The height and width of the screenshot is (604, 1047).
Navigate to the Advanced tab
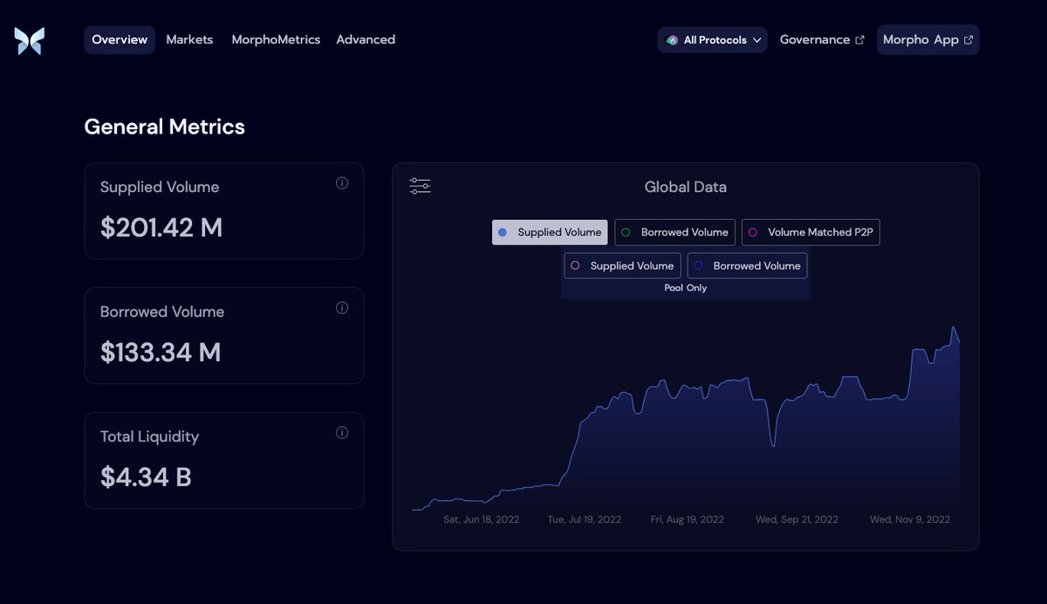pos(366,39)
